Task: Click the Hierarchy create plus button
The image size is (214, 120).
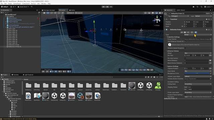Action: [x=2, y=12]
